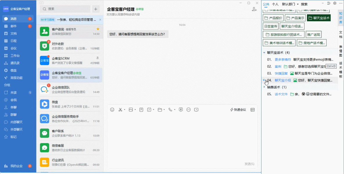
Task: Open 消息 in the sidebar
Action: click(18, 19)
